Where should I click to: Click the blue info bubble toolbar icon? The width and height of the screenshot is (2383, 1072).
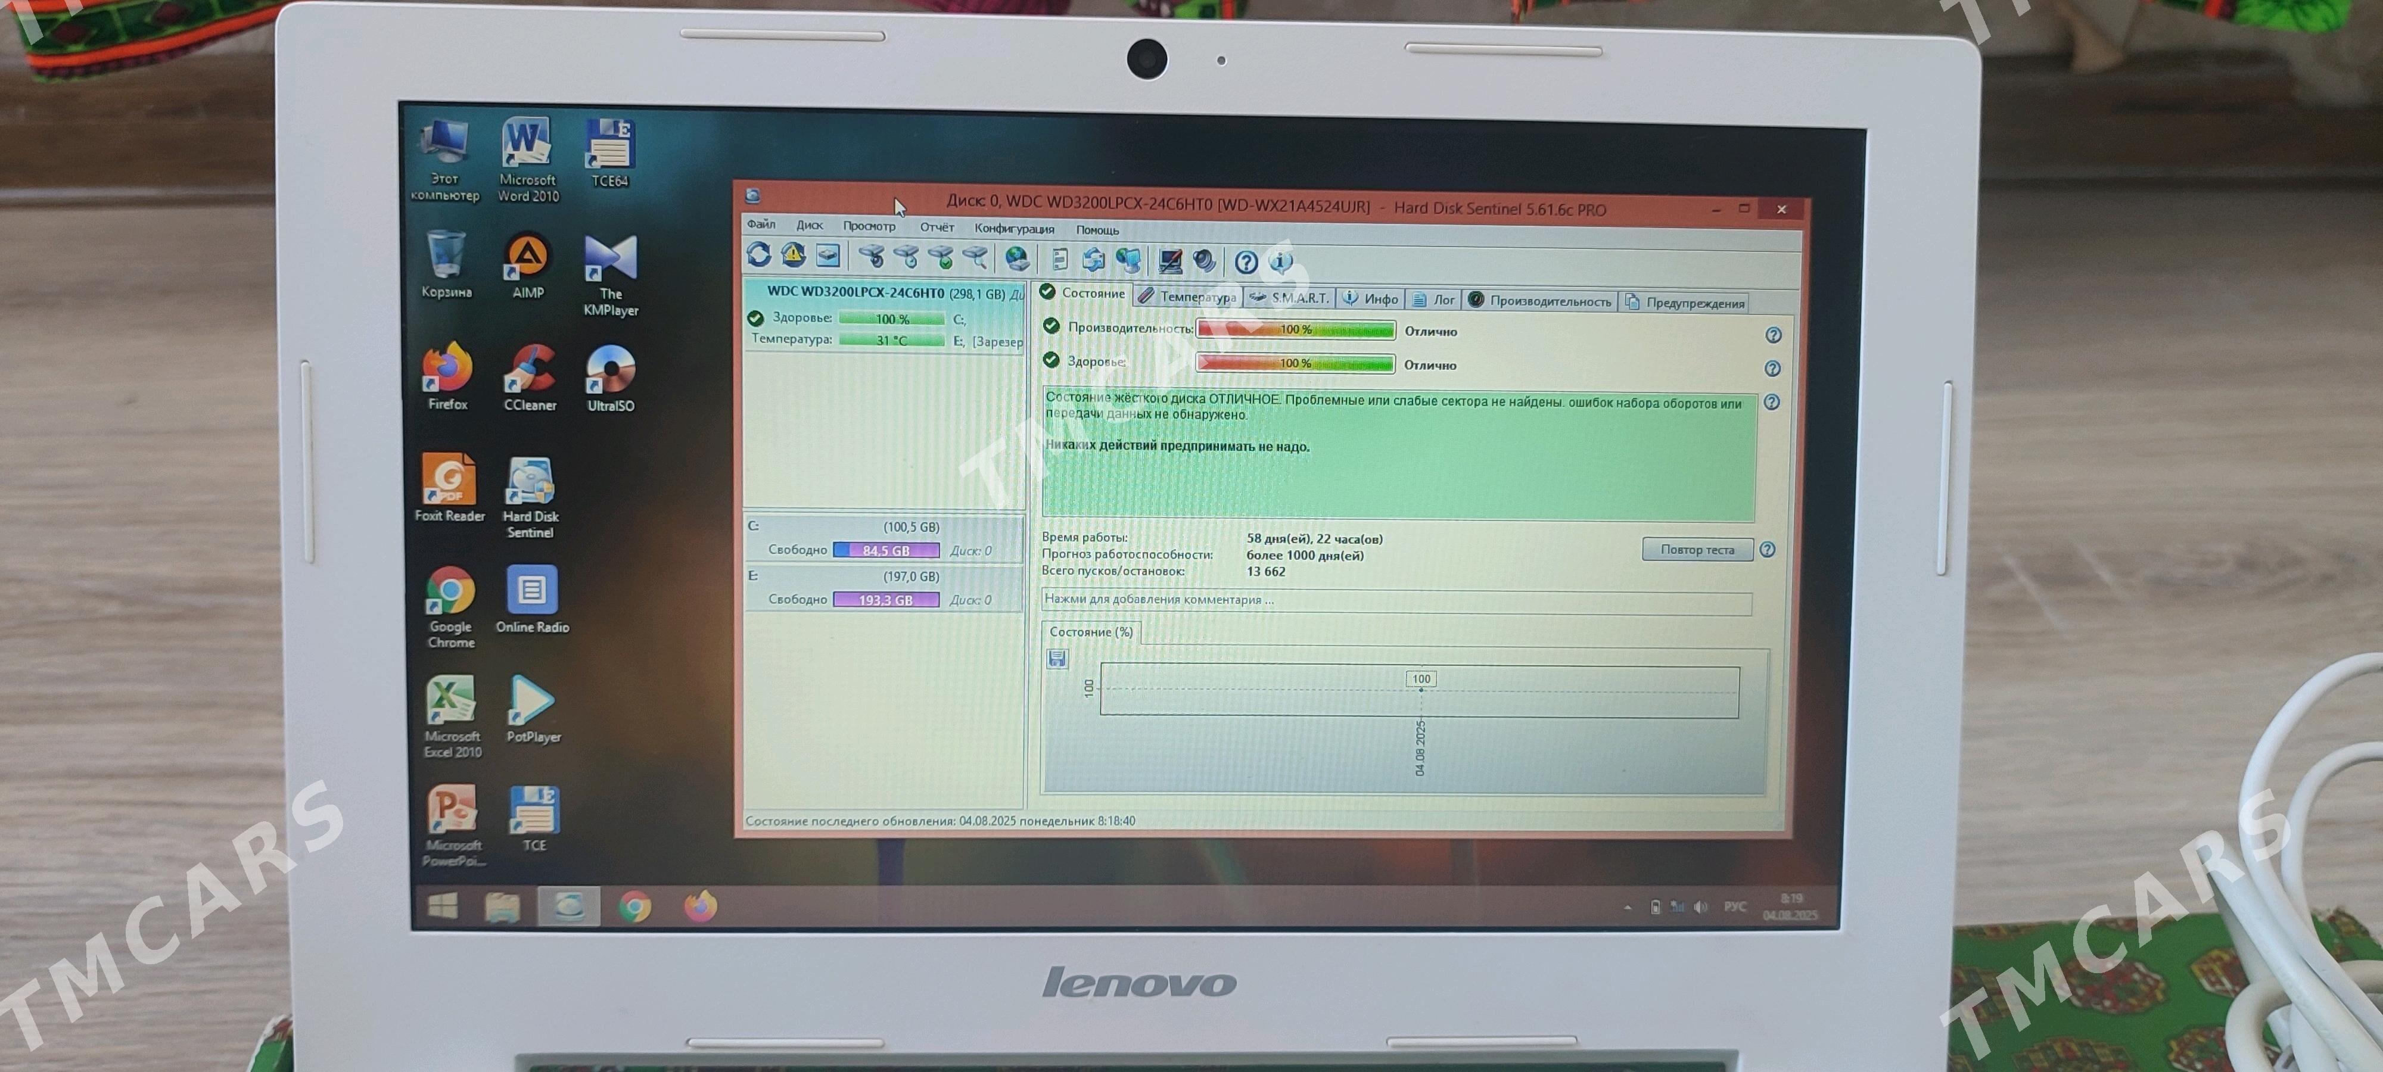(1281, 263)
